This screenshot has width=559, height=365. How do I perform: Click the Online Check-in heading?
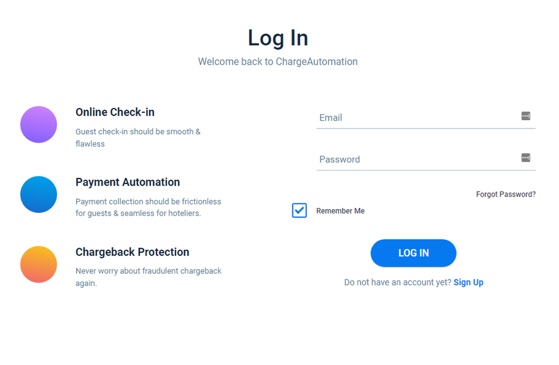point(115,112)
